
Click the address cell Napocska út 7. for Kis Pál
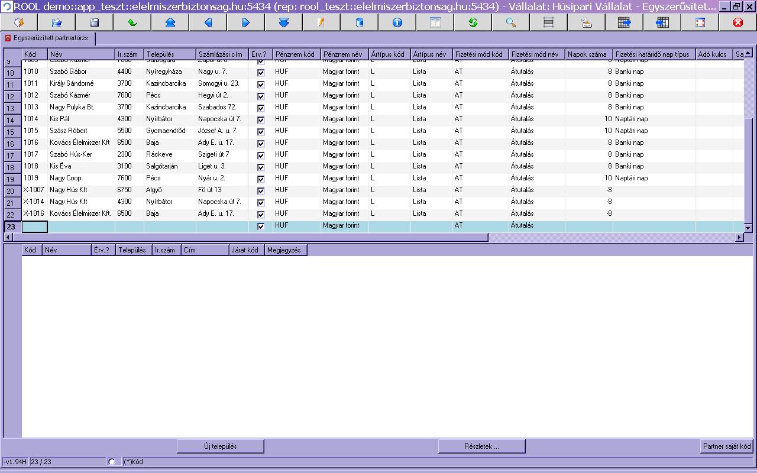(x=222, y=119)
